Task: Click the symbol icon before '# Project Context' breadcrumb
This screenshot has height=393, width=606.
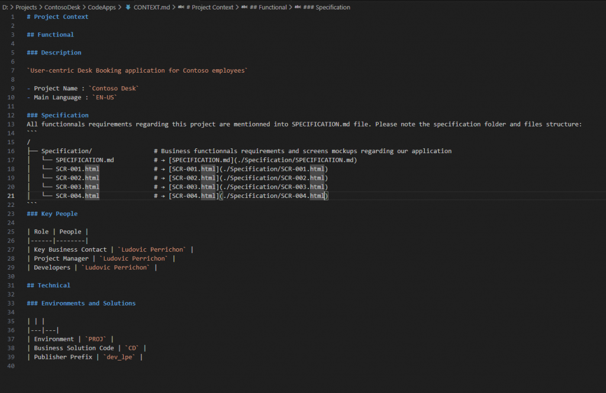Action: [182, 7]
